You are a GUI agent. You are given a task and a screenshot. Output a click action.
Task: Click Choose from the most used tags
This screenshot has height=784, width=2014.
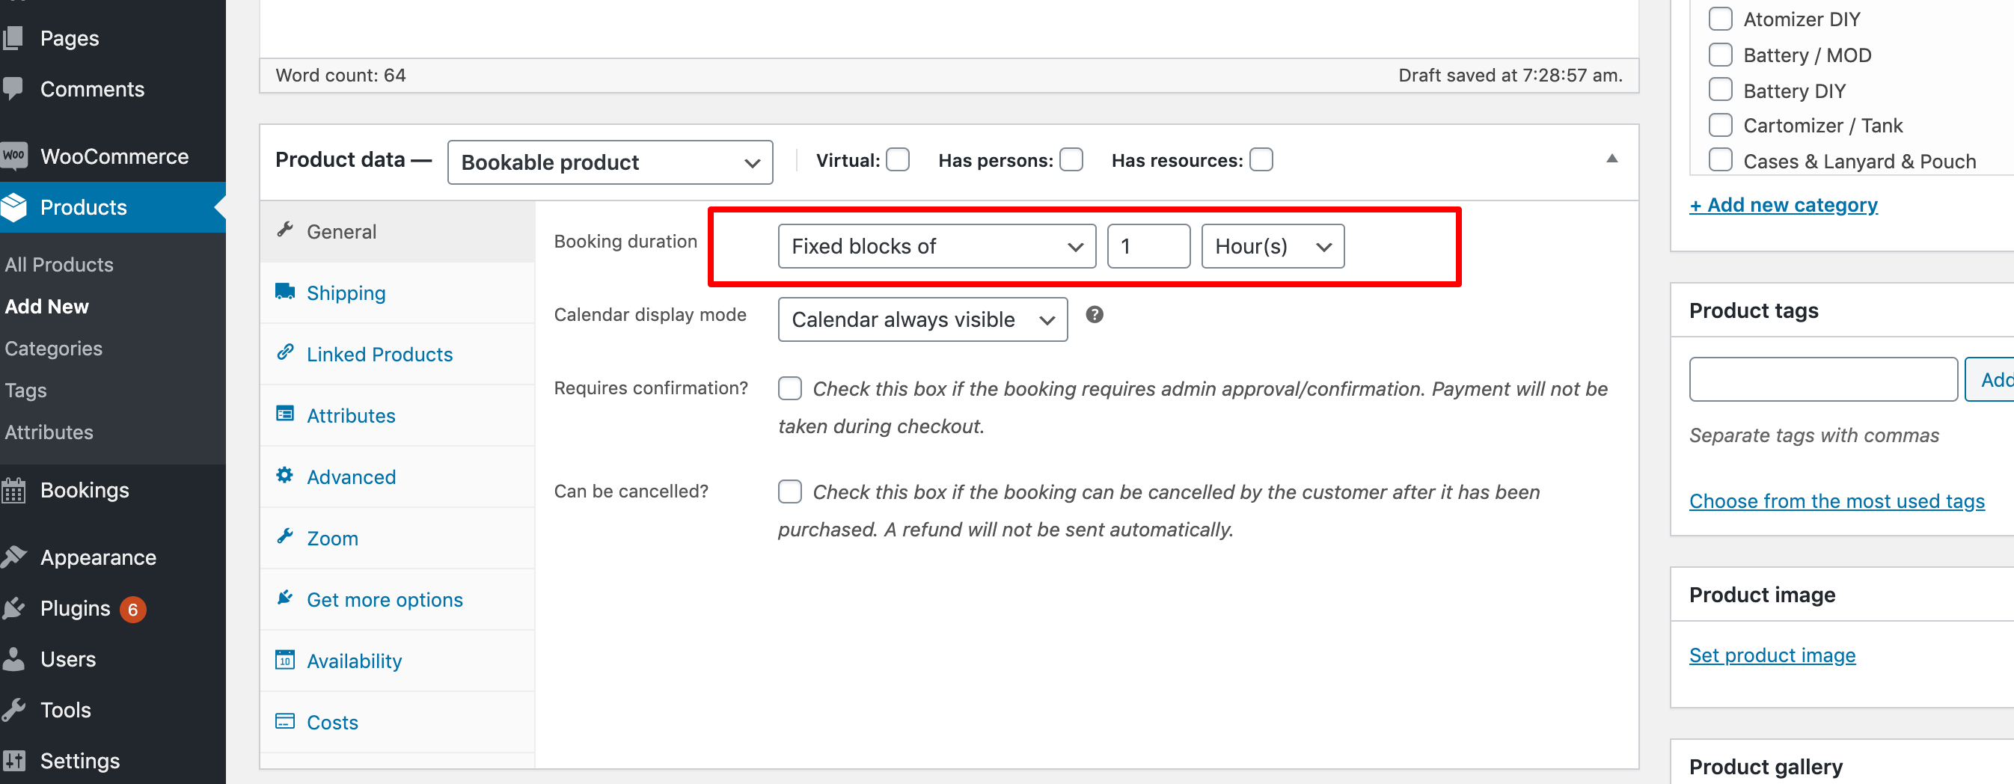(1837, 501)
